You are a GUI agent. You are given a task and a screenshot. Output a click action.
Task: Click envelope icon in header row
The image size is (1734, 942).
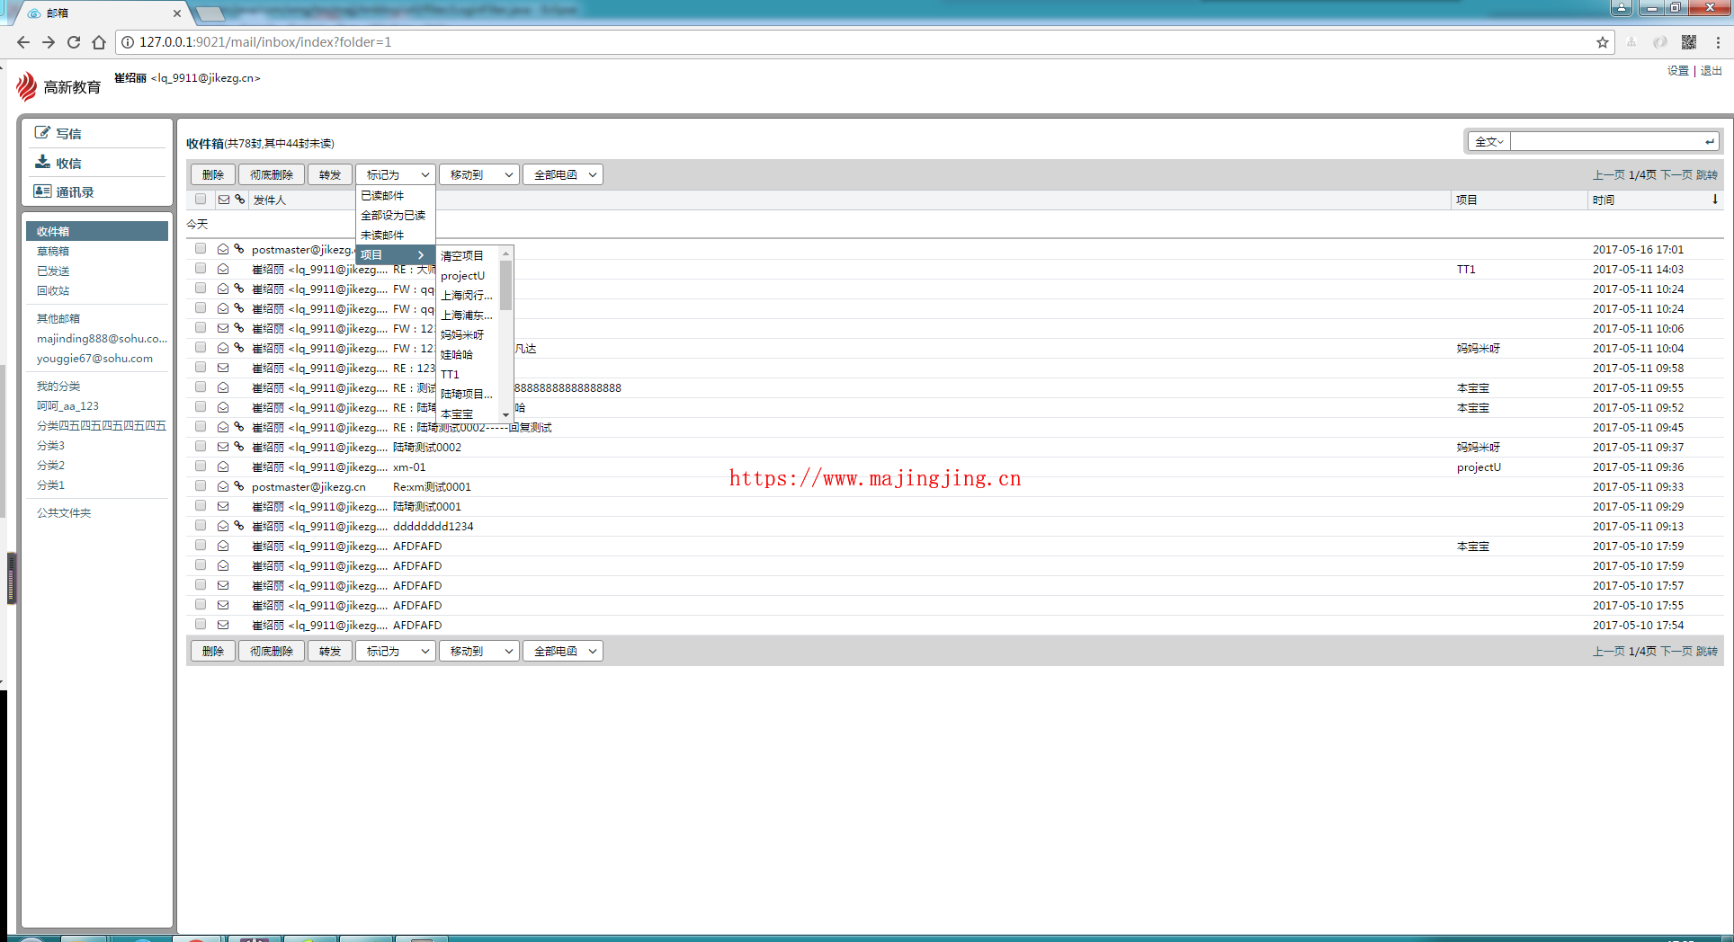(224, 200)
